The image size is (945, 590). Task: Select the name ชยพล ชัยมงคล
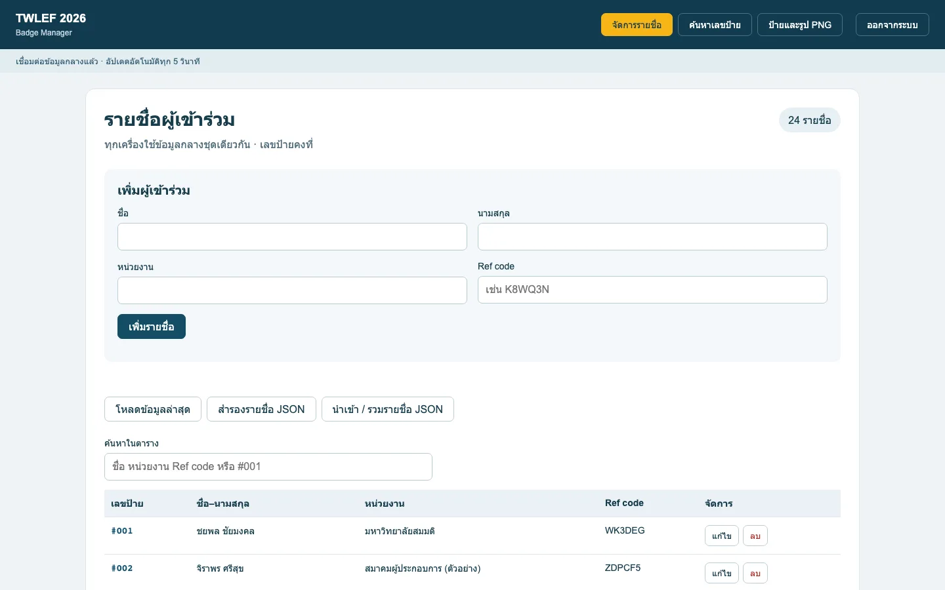225,531
